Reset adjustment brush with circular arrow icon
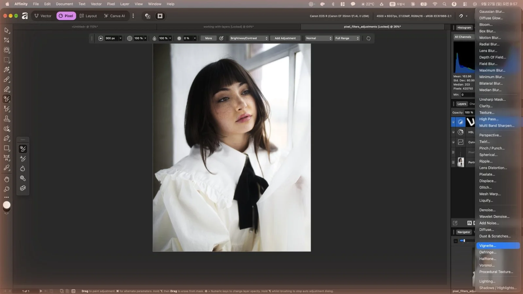 [x=368, y=38]
